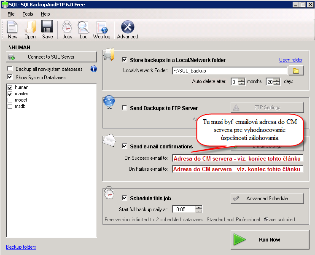315x255 pixels.
Task: Open the Help menu
Action: (x=46, y=14)
